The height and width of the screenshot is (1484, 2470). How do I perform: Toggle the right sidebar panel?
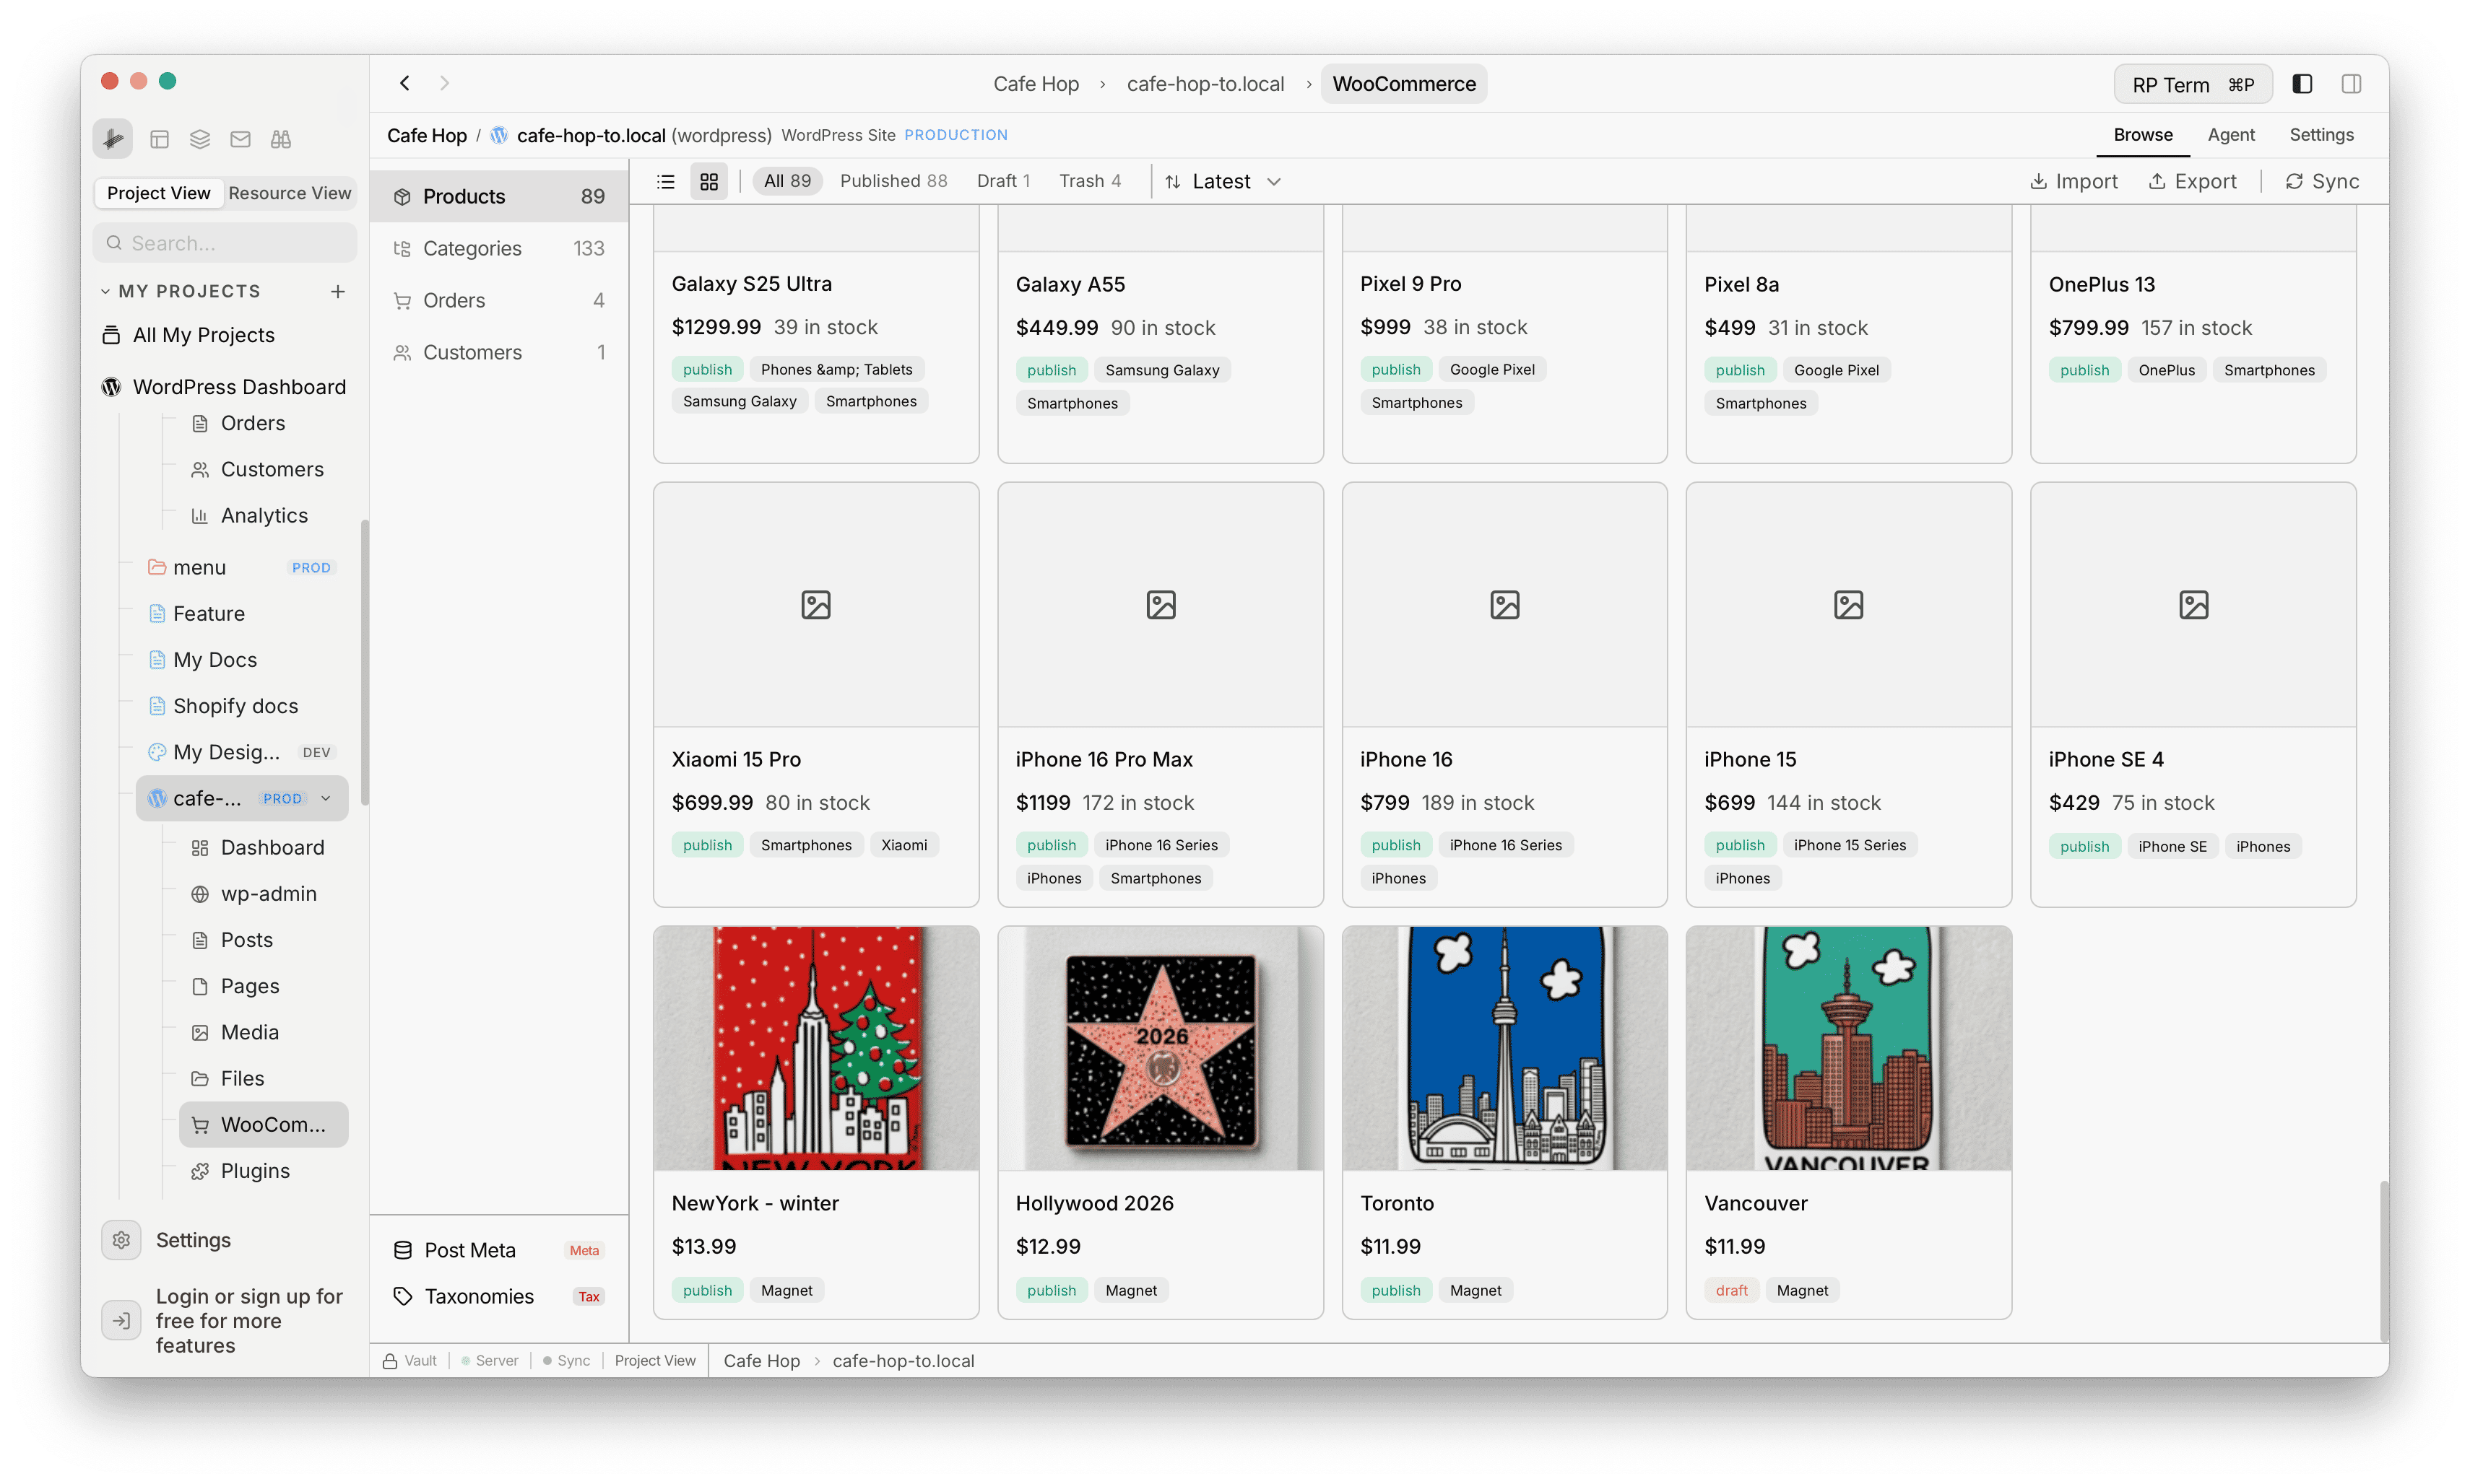click(2352, 84)
